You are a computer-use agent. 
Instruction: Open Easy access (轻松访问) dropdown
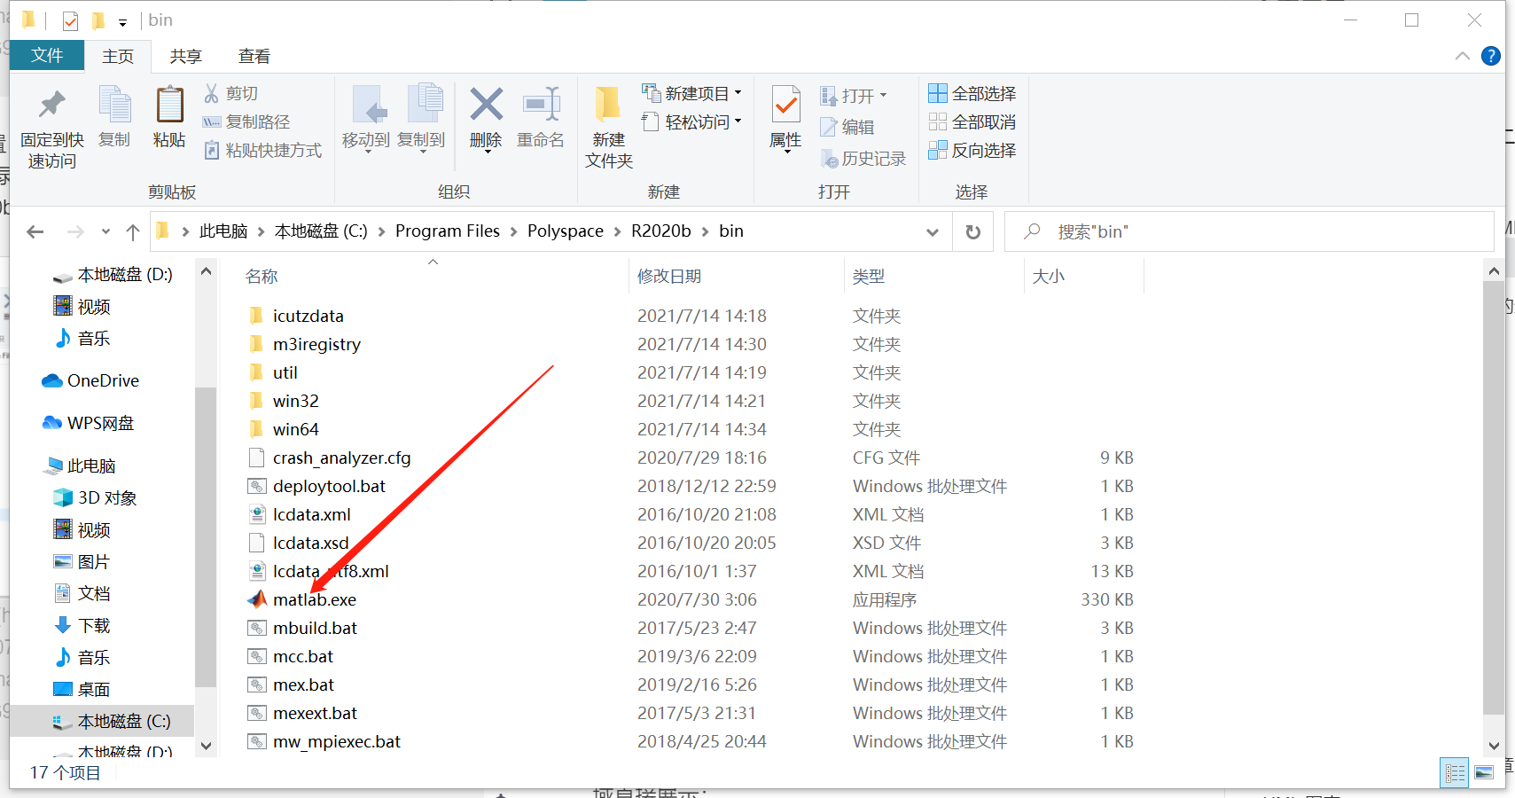click(x=692, y=121)
